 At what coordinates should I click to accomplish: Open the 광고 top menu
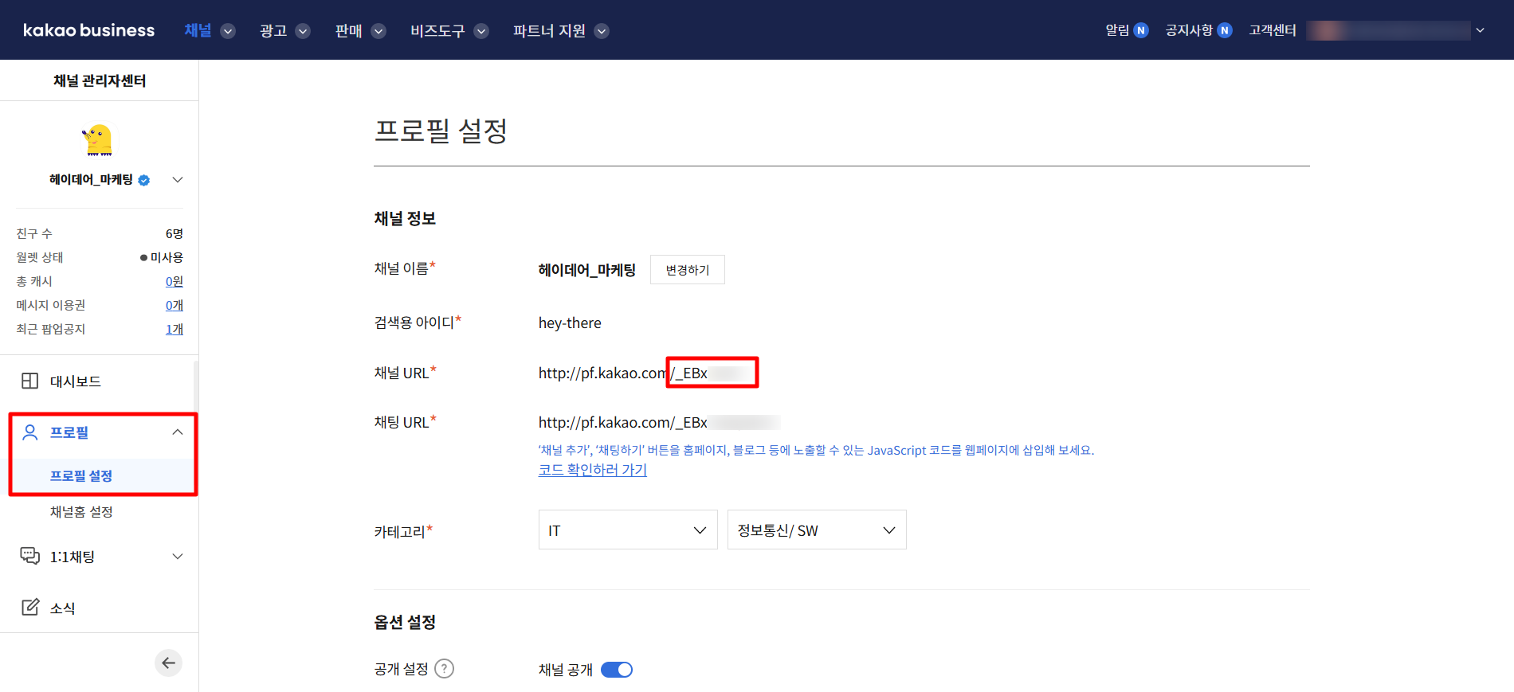273,31
